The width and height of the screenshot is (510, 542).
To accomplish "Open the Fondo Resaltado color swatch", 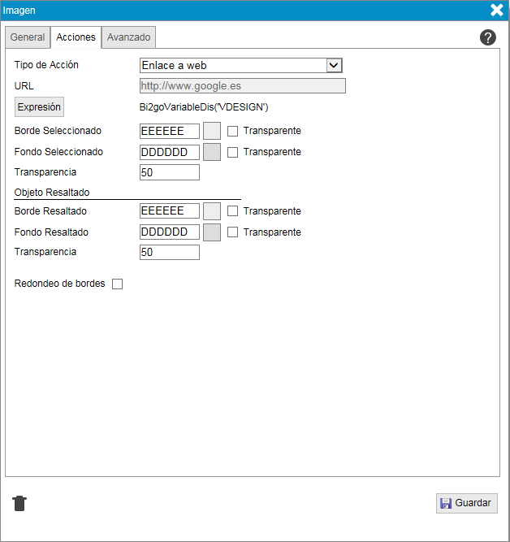I will point(211,232).
